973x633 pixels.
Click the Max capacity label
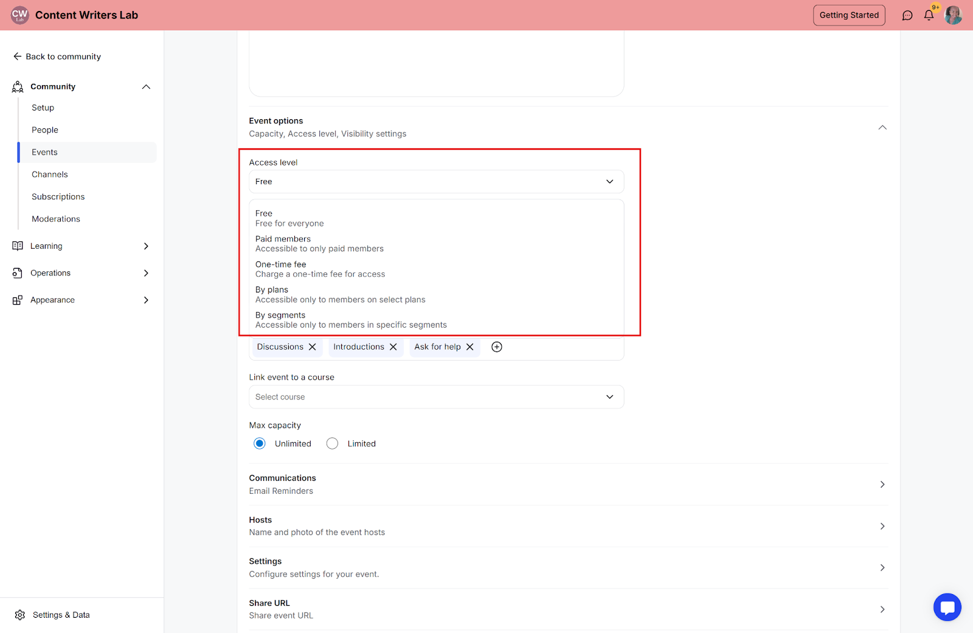tap(275, 426)
